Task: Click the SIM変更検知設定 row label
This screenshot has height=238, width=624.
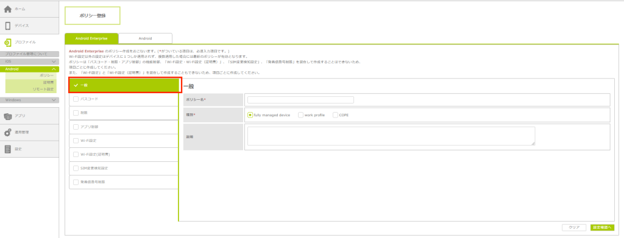Action: click(94, 168)
